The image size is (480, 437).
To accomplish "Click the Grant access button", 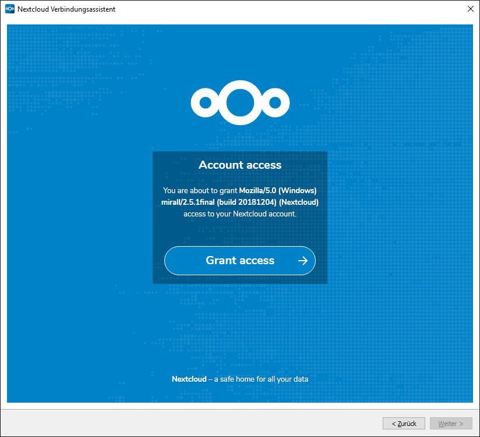I will 240,261.
